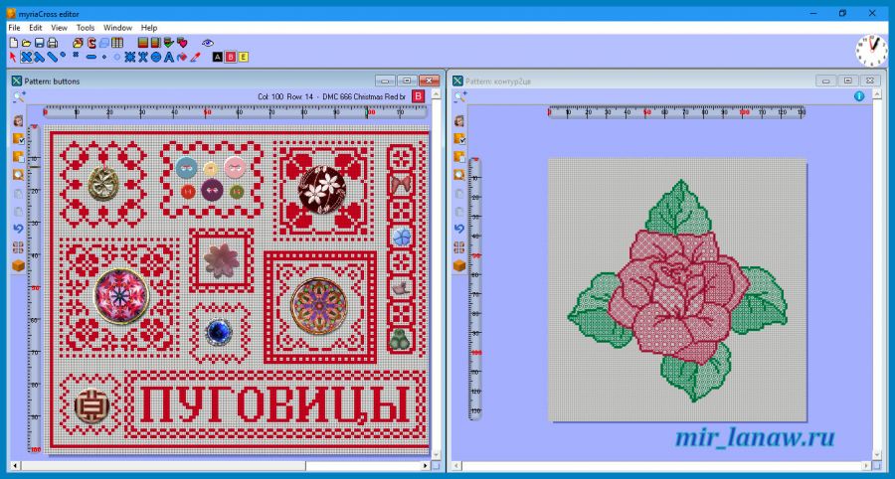Click the blue info icon in right pattern
Screen dimensions: 895x479
point(859,96)
